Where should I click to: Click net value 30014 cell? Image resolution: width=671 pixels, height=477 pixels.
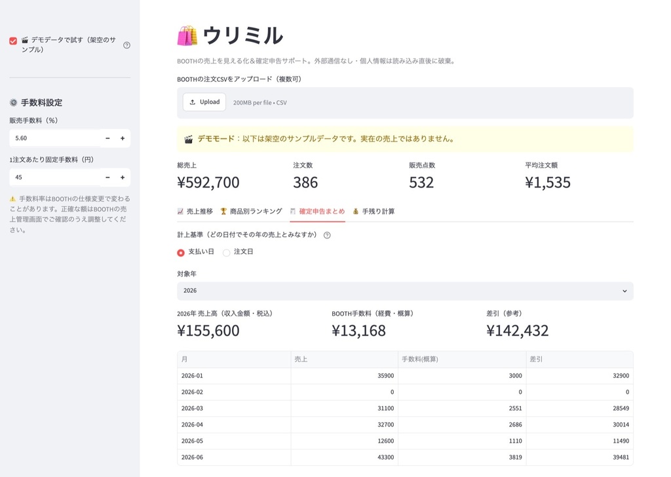click(579, 425)
